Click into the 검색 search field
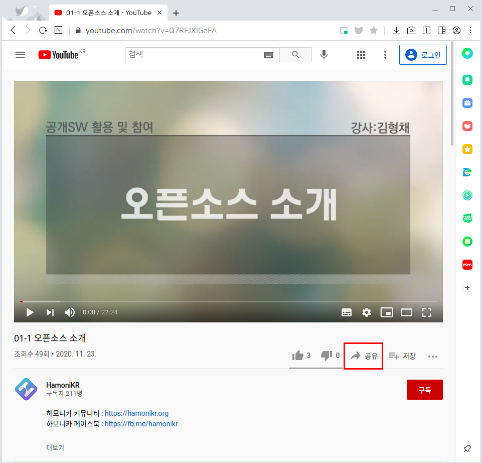 pos(193,55)
